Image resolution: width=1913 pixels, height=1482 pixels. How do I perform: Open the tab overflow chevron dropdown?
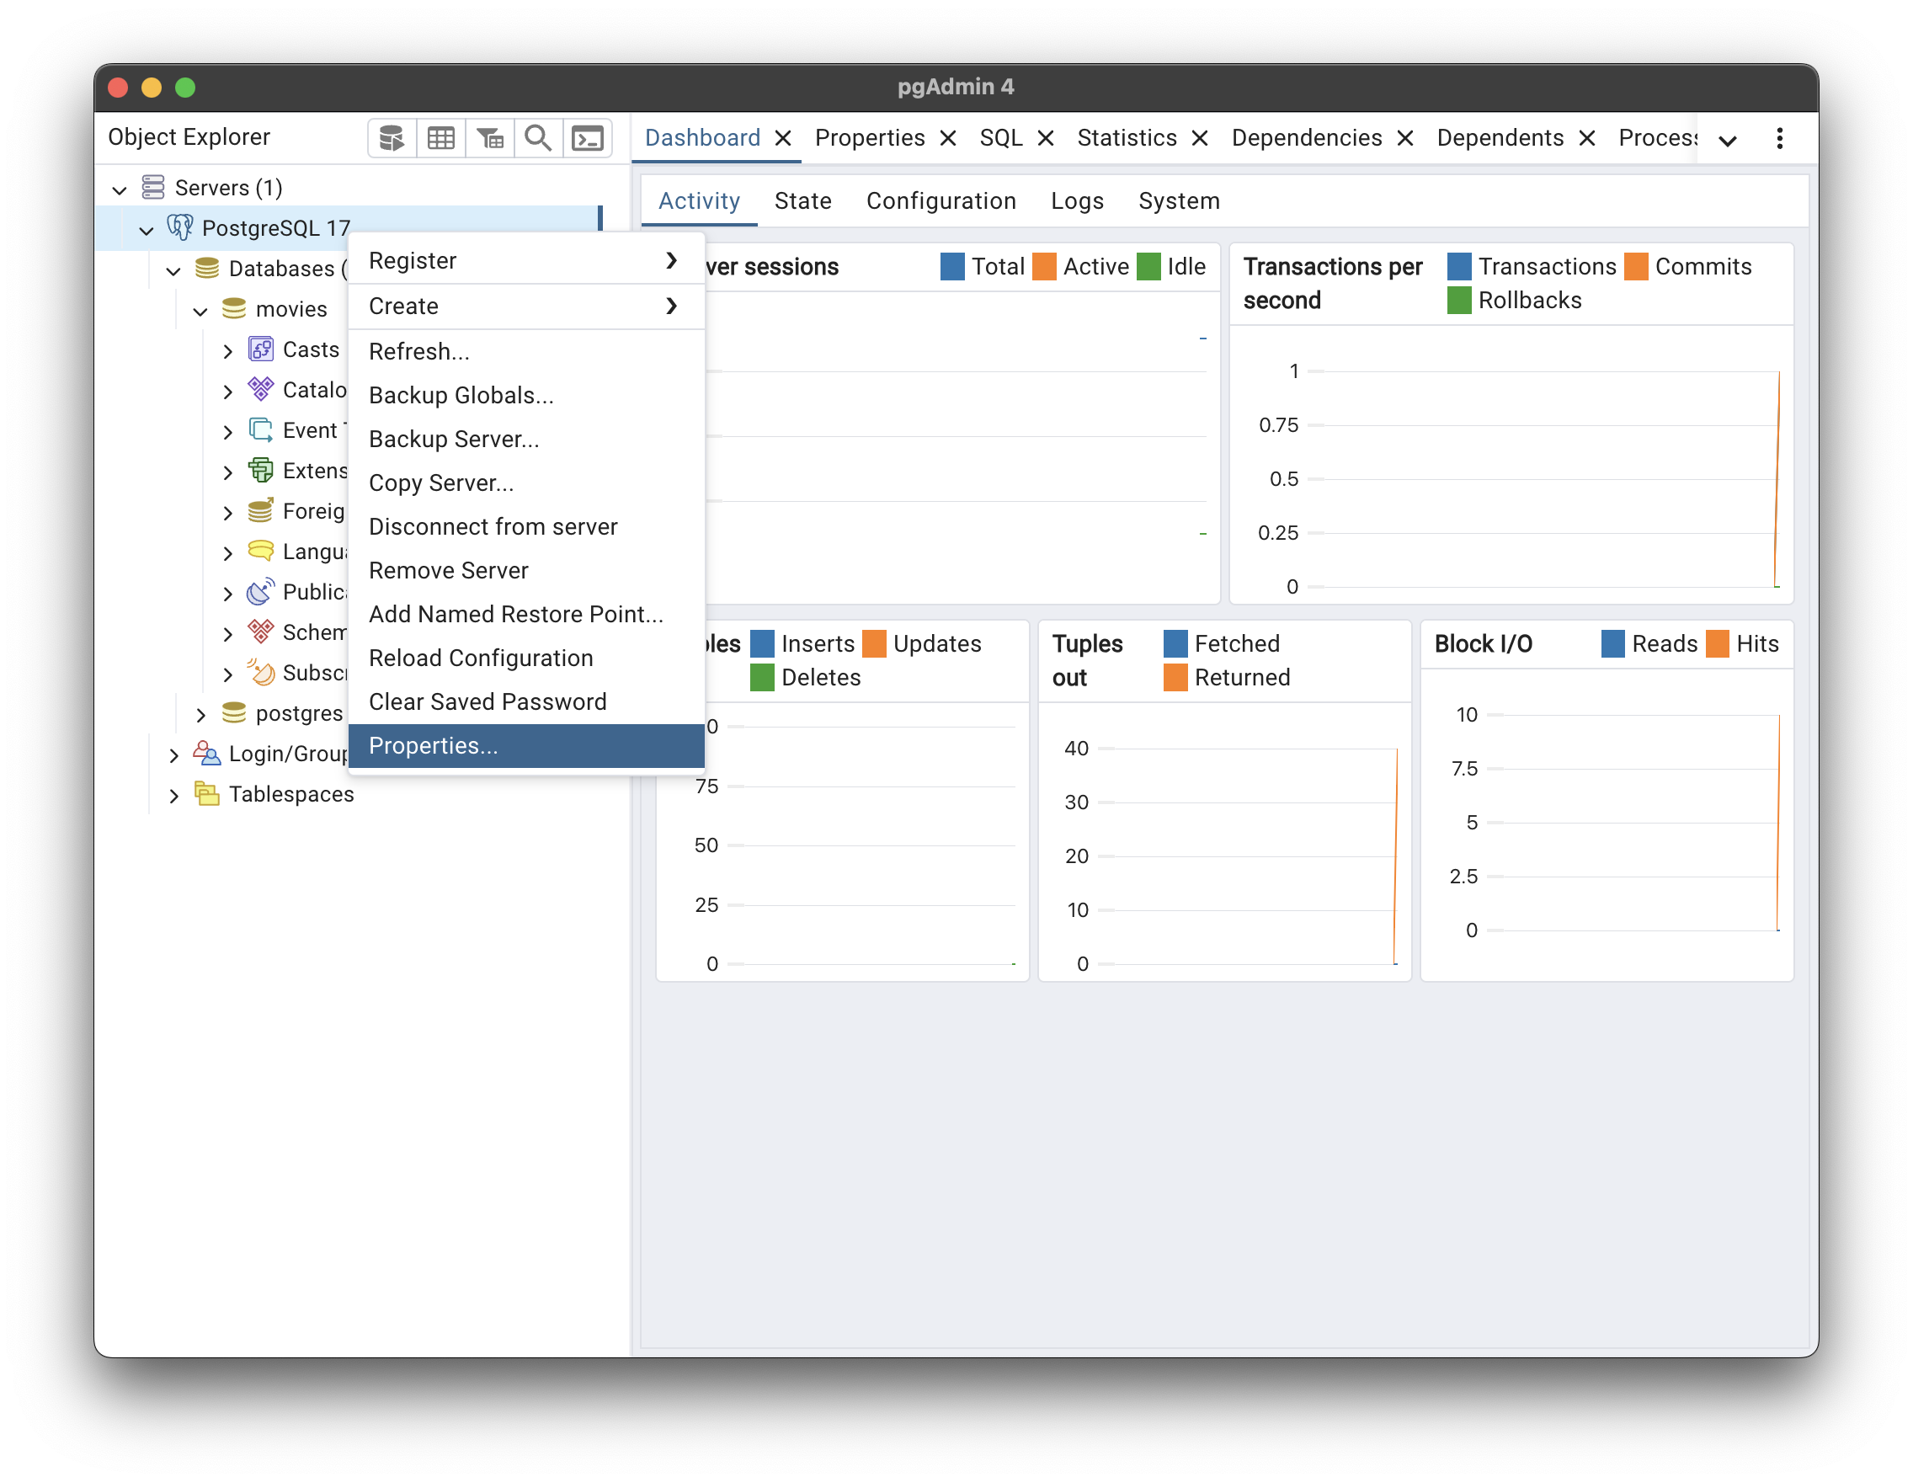[x=1727, y=140]
